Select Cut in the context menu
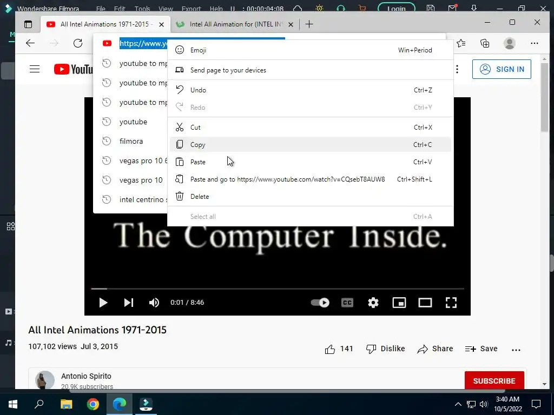Screen dimensions: 554x415 point(310,128)
